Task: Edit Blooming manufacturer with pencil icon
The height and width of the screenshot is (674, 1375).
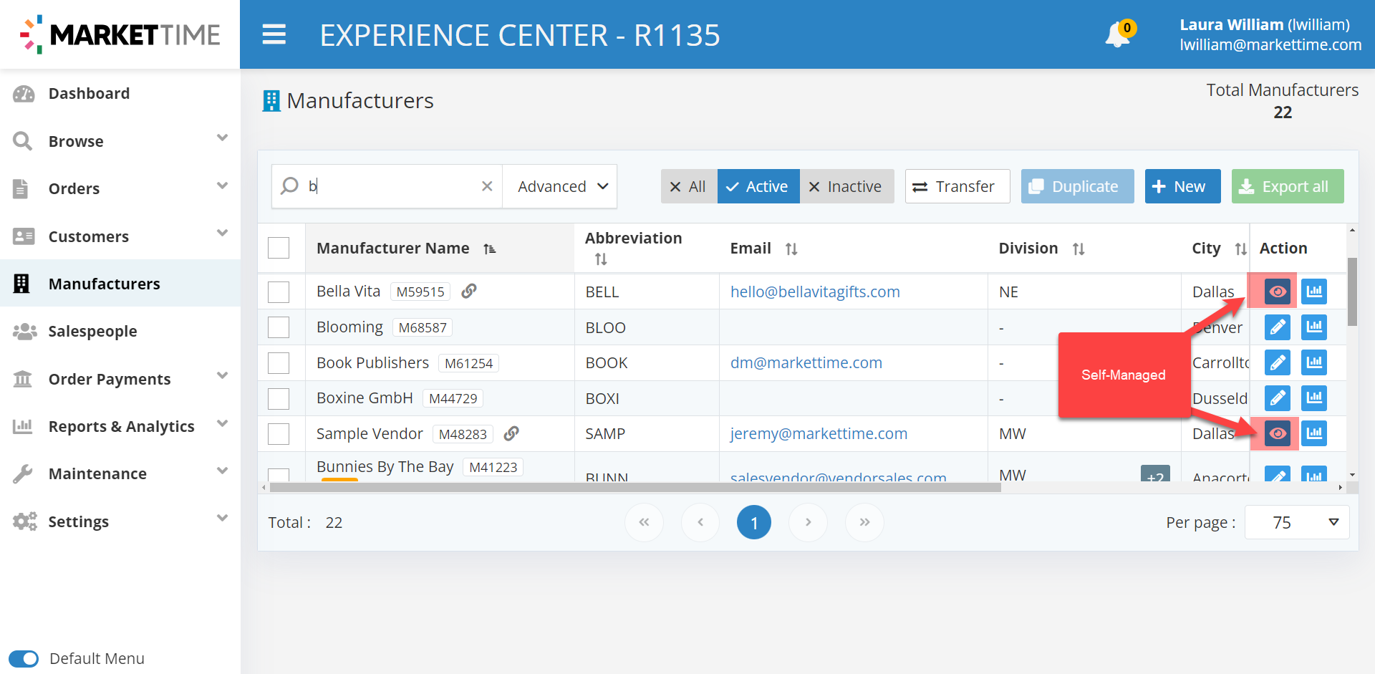Action: 1277,327
